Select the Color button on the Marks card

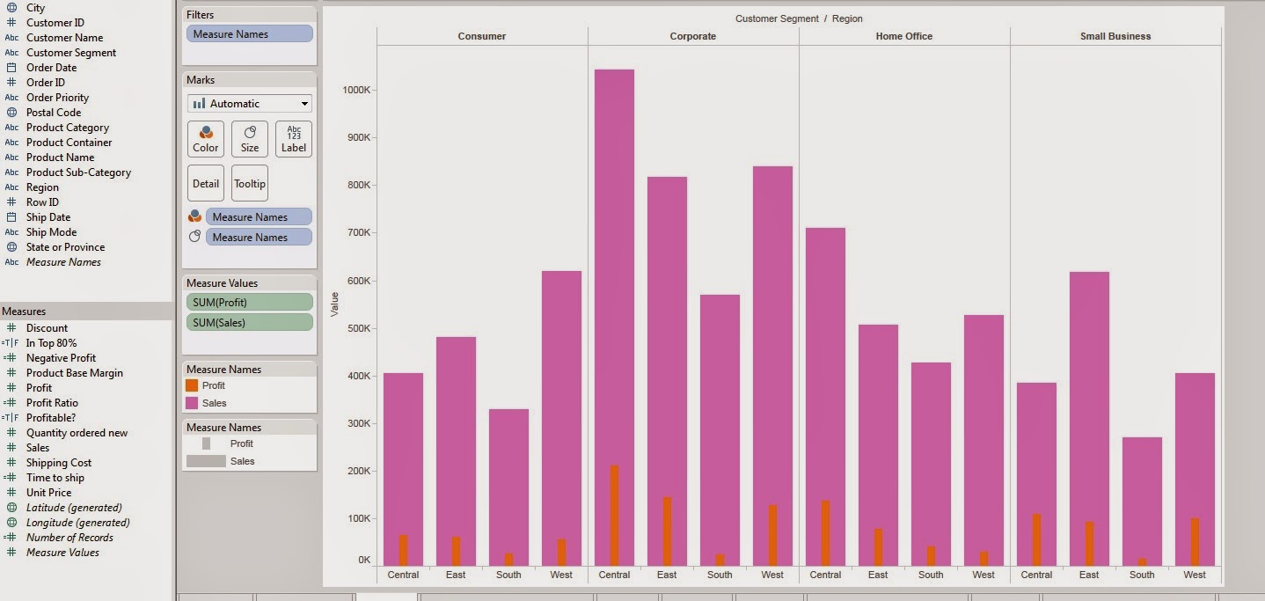[x=205, y=139]
